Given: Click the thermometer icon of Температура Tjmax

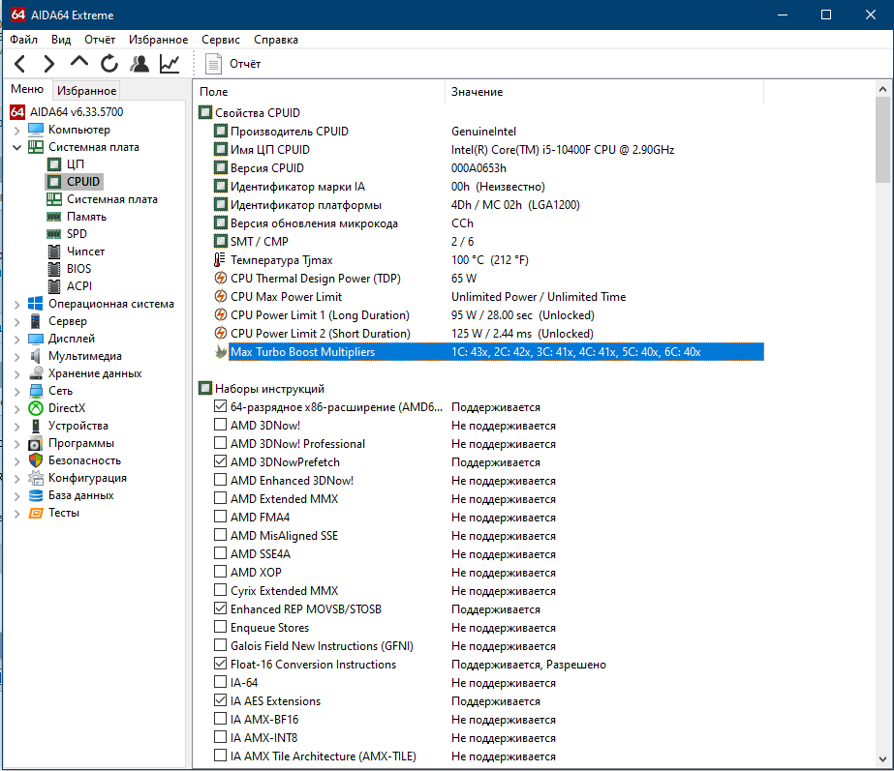Looking at the screenshot, I should (x=220, y=259).
